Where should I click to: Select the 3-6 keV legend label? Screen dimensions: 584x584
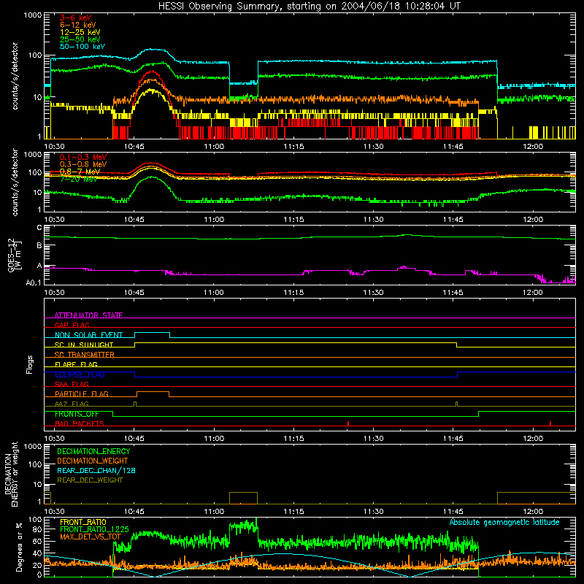(76, 18)
